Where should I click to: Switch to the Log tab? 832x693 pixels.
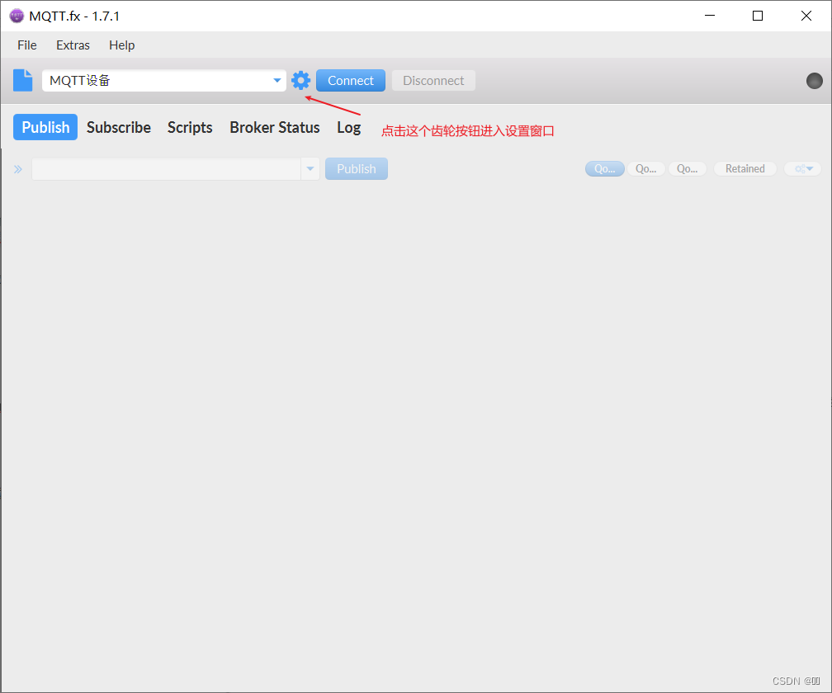tap(349, 127)
